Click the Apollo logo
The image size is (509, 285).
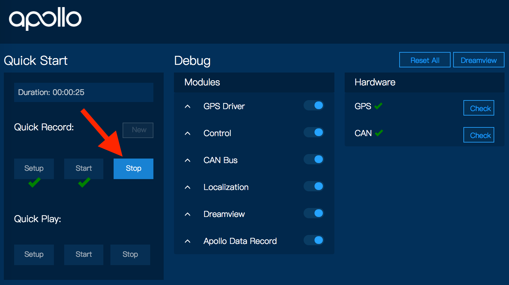pyautogui.click(x=45, y=19)
